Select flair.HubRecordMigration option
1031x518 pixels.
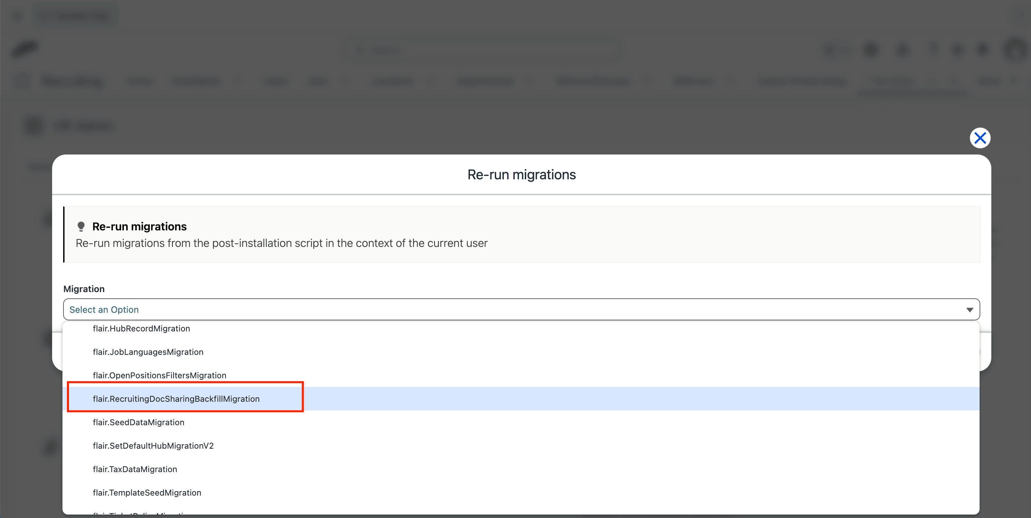click(521, 328)
